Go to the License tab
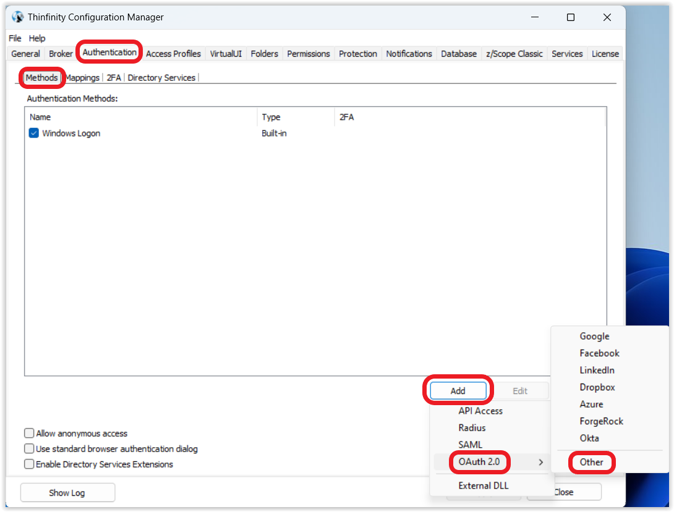 tap(605, 54)
